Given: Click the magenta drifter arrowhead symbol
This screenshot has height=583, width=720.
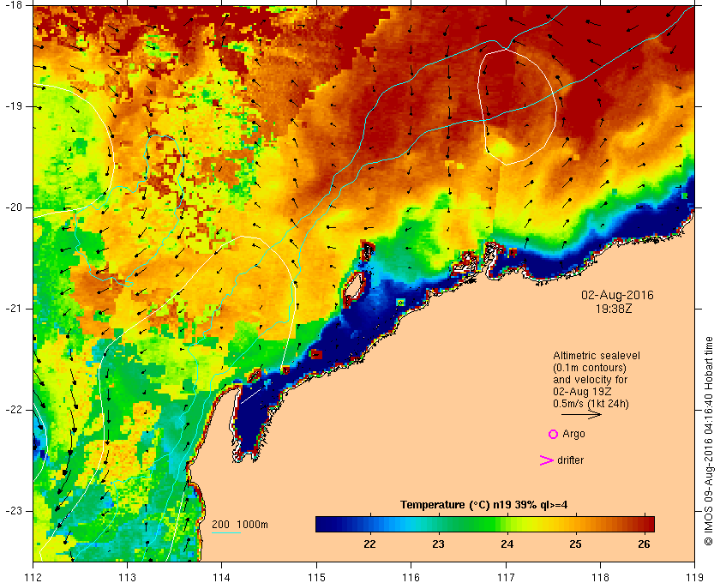Looking at the screenshot, I should 546,460.
